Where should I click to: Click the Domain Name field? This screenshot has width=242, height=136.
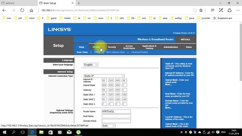tap(116, 121)
